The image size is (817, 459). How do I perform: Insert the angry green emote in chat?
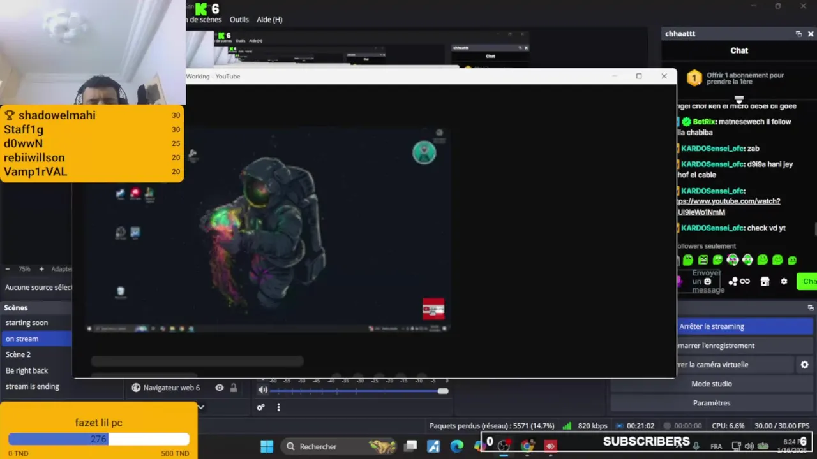(x=703, y=259)
